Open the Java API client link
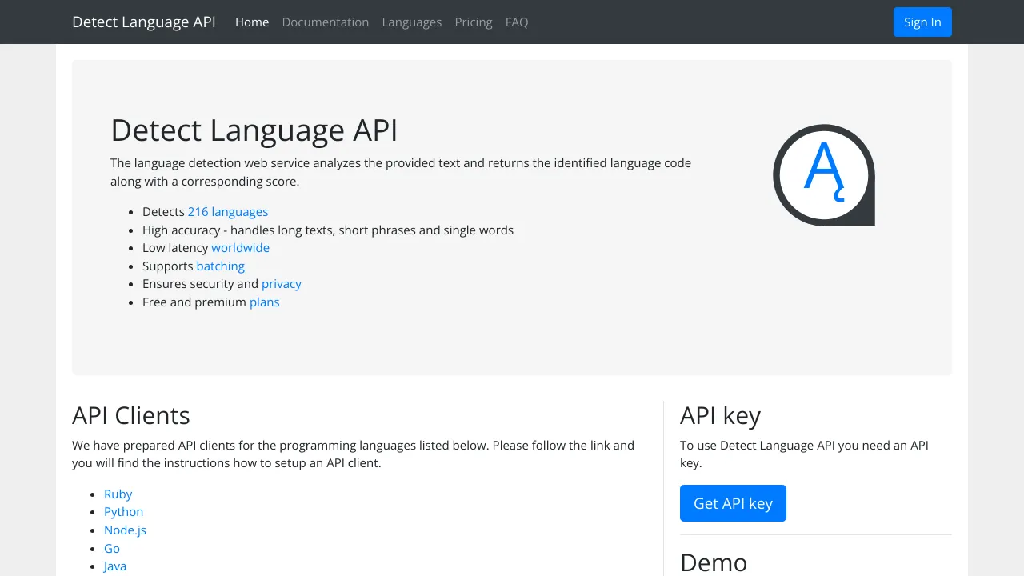Screen dimensions: 1024x576 point(115,566)
